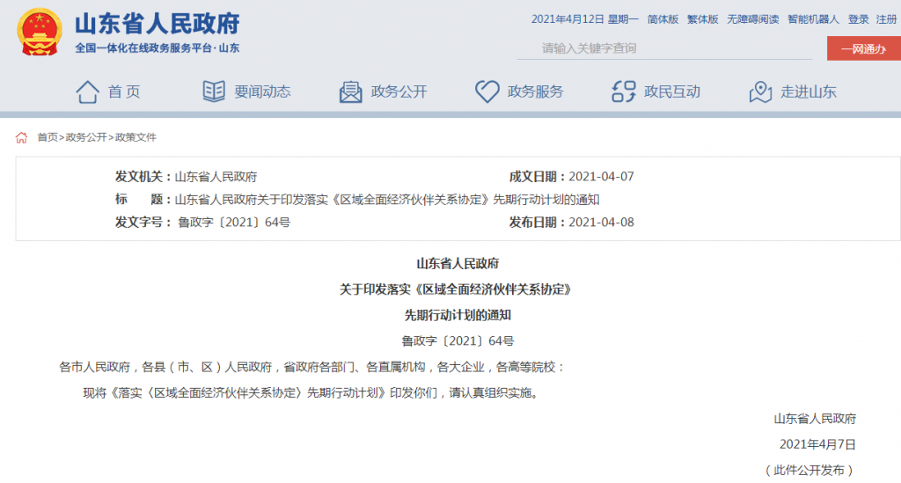Go to 政务公开 in the breadcrumb

click(x=86, y=137)
